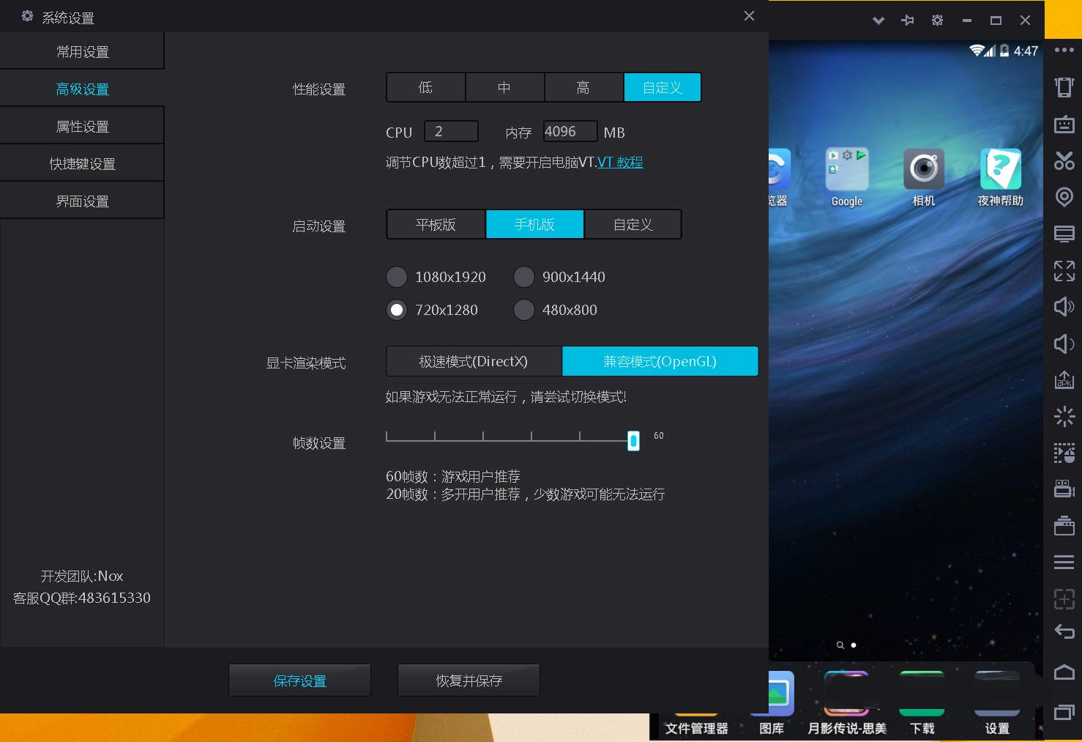The height and width of the screenshot is (742, 1082).
Task: Open the Advanced Settings (高级设置) tab
Action: [82, 89]
